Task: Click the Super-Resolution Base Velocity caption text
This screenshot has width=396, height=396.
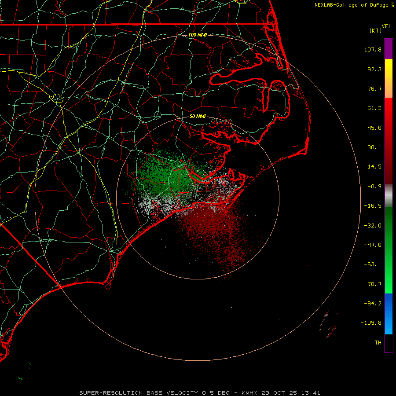Action: click(200, 393)
